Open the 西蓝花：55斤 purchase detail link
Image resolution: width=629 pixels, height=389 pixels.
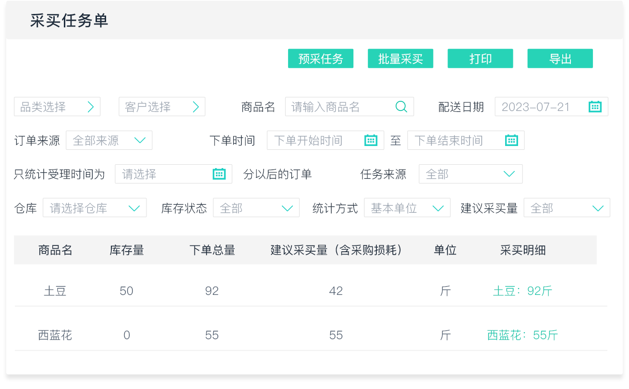click(522, 335)
